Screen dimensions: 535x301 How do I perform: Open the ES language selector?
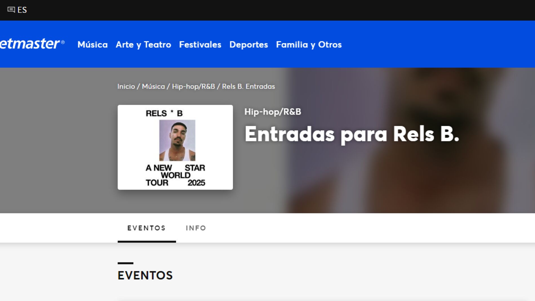[17, 10]
